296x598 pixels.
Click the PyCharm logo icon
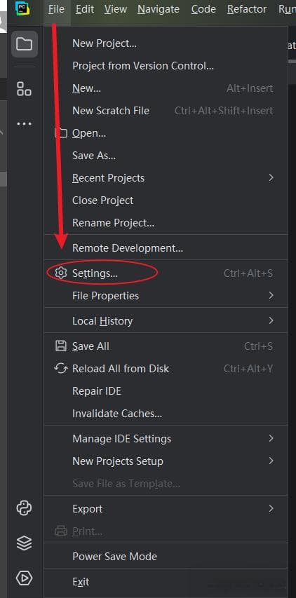(x=22, y=8)
